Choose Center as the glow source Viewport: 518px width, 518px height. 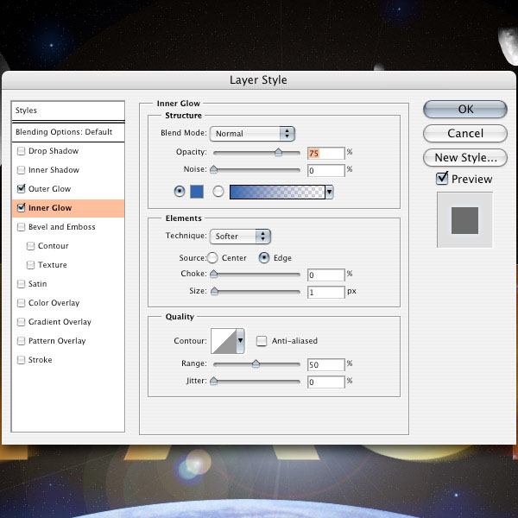click(212, 258)
